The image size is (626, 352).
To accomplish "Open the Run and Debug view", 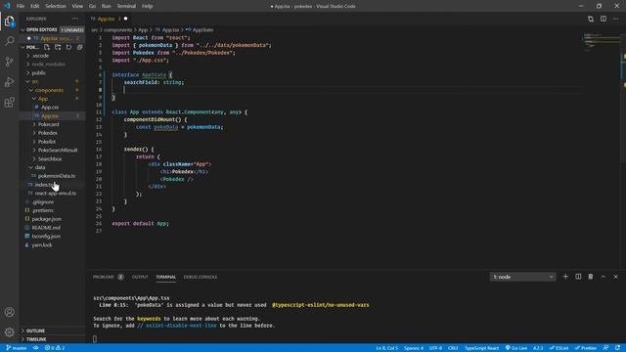I will point(9,82).
